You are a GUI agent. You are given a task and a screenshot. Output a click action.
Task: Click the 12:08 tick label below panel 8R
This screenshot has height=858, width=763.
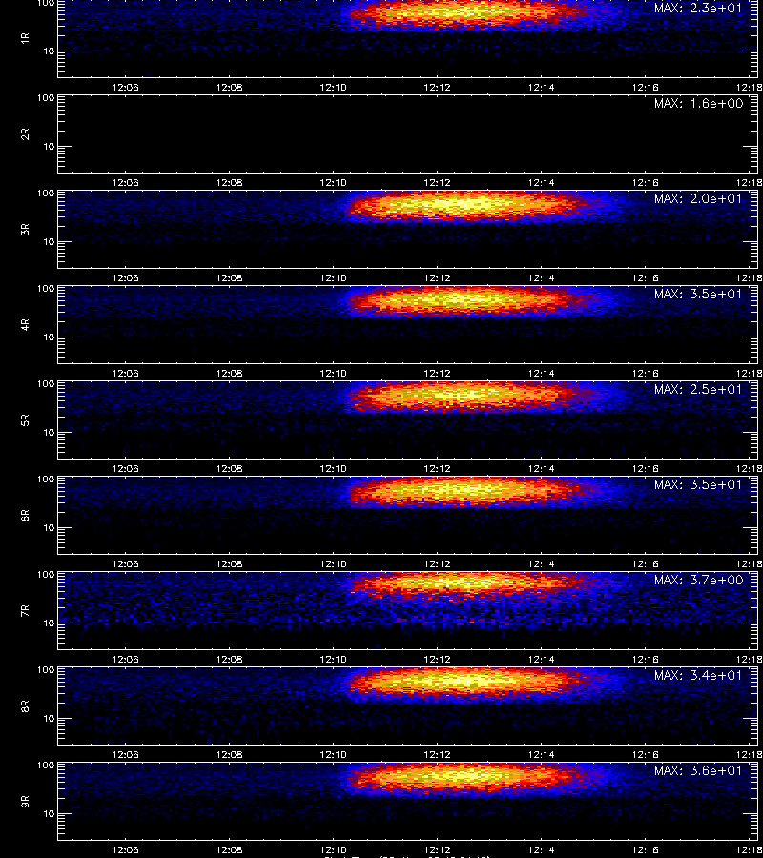click(229, 755)
